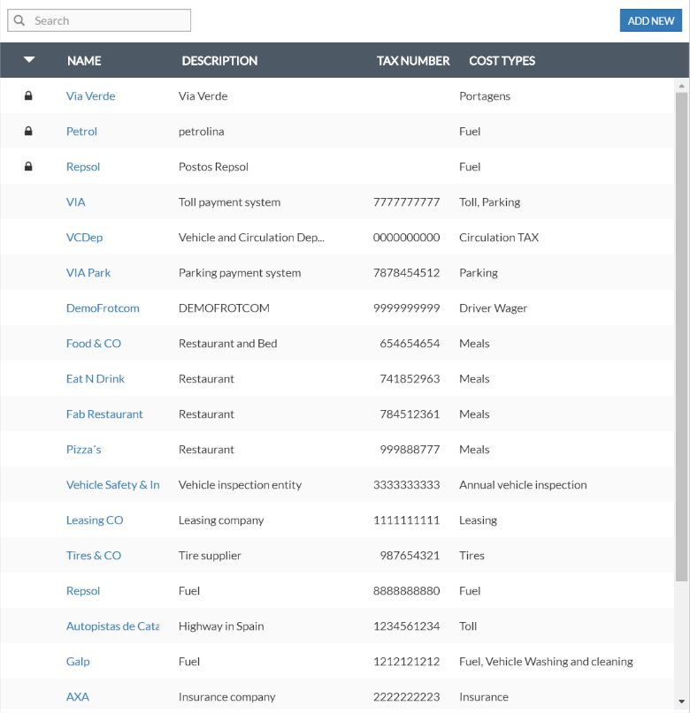The image size is (690, 713).
Task: Sort by the Tax Number column header
Action: (413, 61)
